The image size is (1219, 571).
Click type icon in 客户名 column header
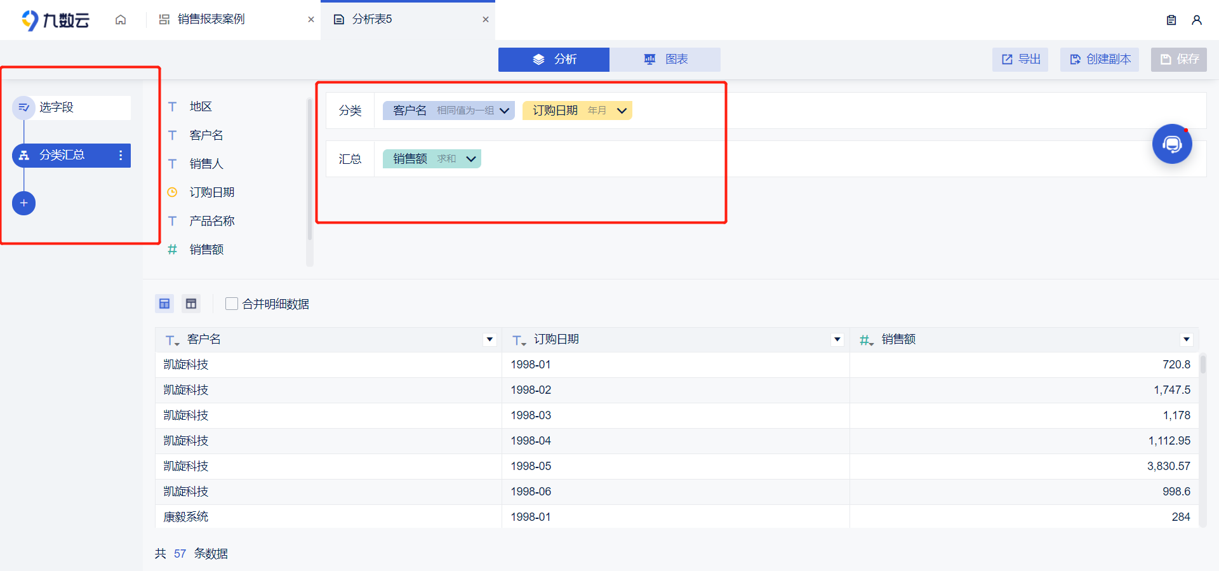click(172, 340)
